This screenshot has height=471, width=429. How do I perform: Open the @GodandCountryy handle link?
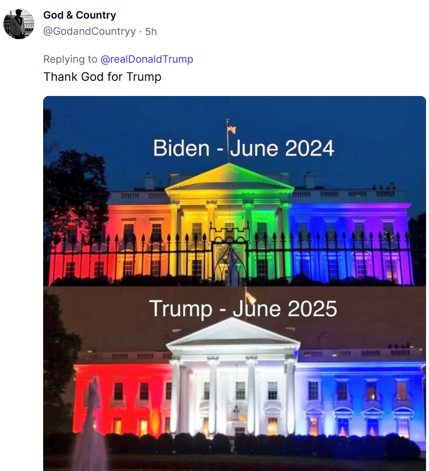tap(90, 31)
